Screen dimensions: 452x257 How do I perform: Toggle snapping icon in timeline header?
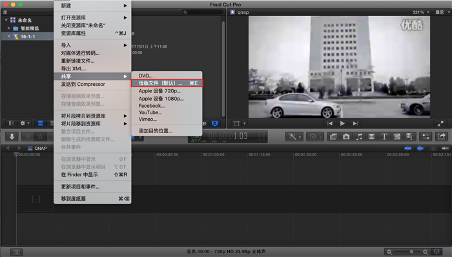(x=445, y=149)
